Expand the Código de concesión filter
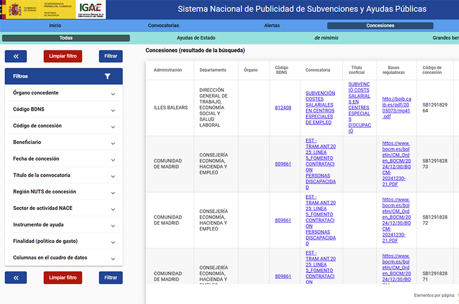 64,126
